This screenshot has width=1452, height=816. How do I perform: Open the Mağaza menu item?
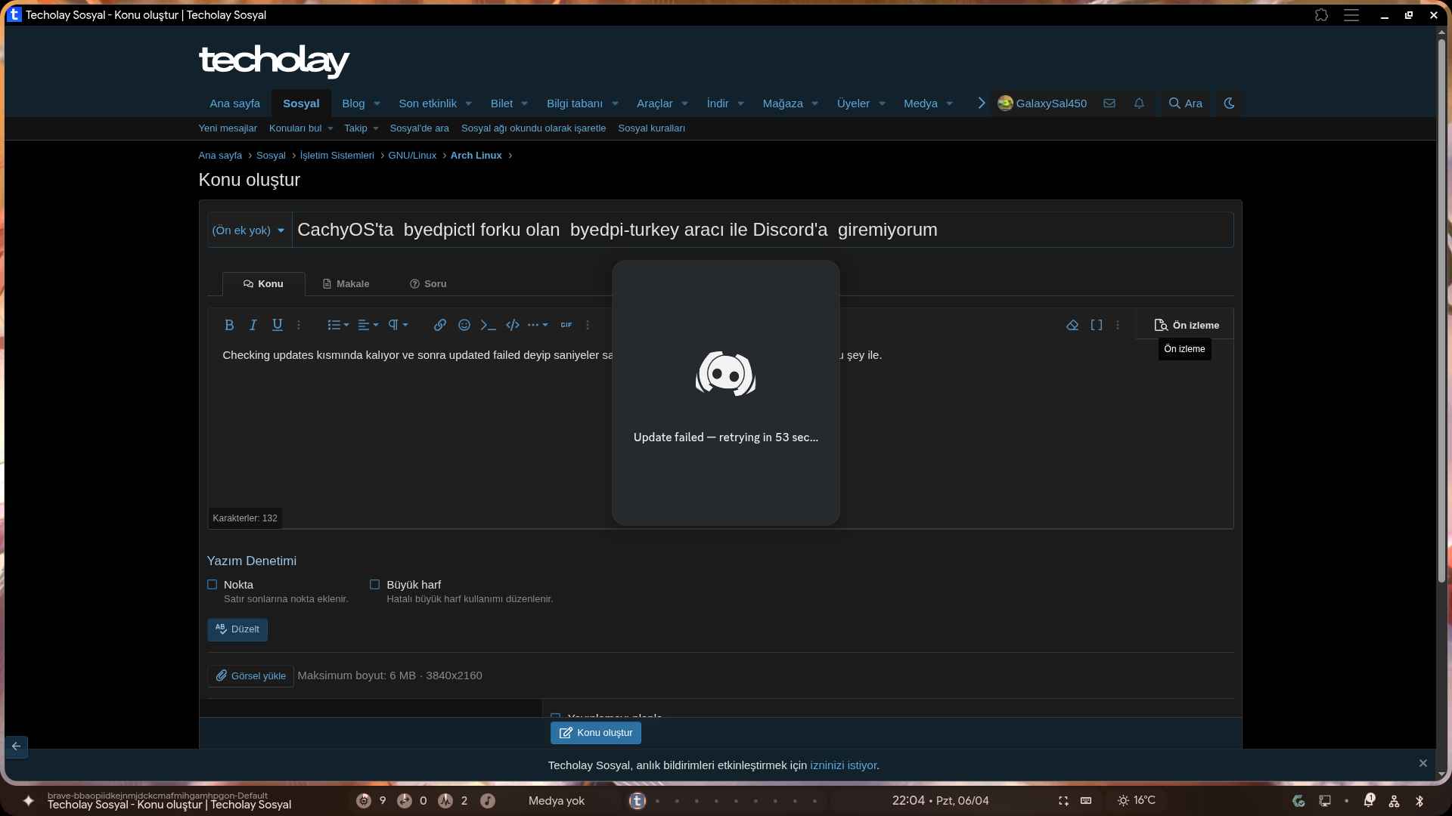[x=783, y=104]
